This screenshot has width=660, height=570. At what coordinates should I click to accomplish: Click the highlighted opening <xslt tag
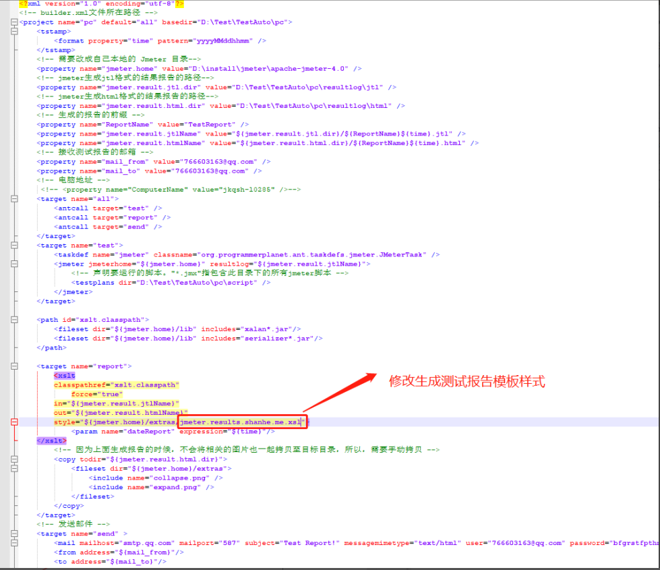(65, 375)
